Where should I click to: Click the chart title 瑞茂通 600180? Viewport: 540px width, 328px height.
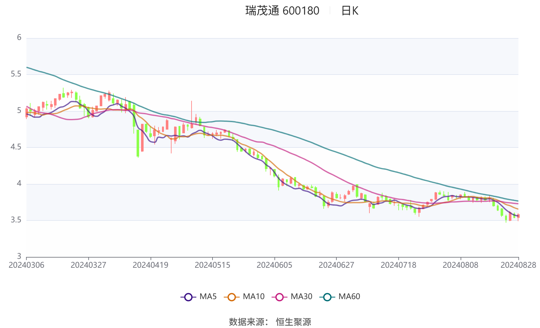(282, 11)
